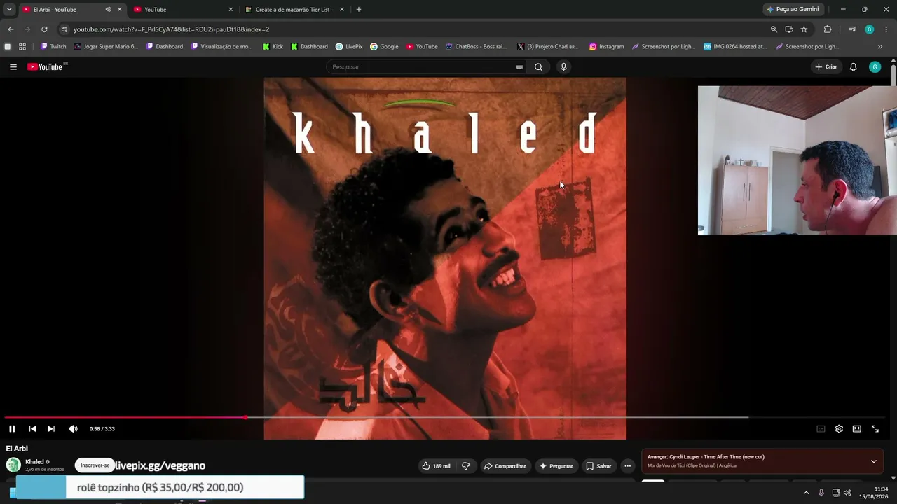Enter fullscreen video mode
Viewport: 897px width, 504px height.
(x=875, y=429)
